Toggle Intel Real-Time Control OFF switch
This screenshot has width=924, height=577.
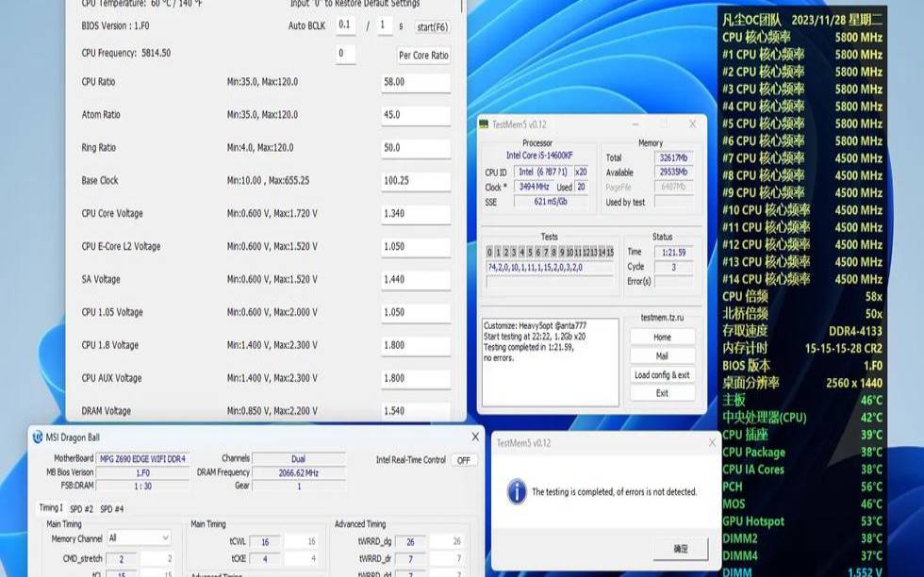click(463, 460)
